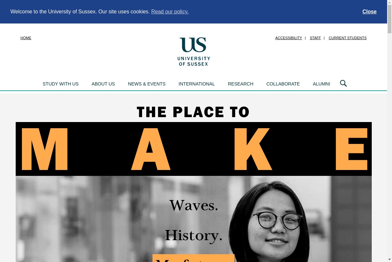Image resolution: width=392 pixels, height=262 pixels.
Task: Click the vertical scrollbar thumb
Action: pyautogui.click(x=389, y=19)
